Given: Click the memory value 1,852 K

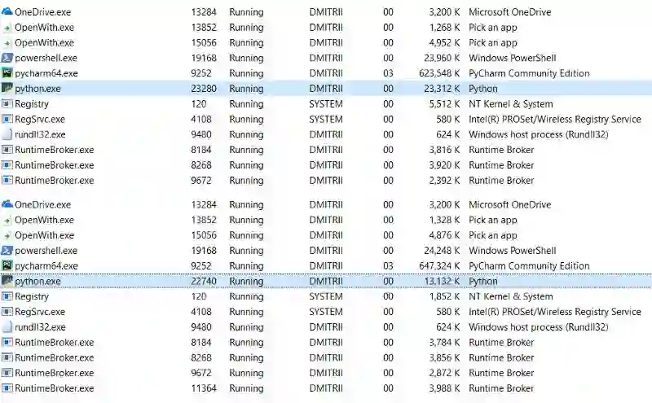Looking at the screenshot, I should [444, 296].
